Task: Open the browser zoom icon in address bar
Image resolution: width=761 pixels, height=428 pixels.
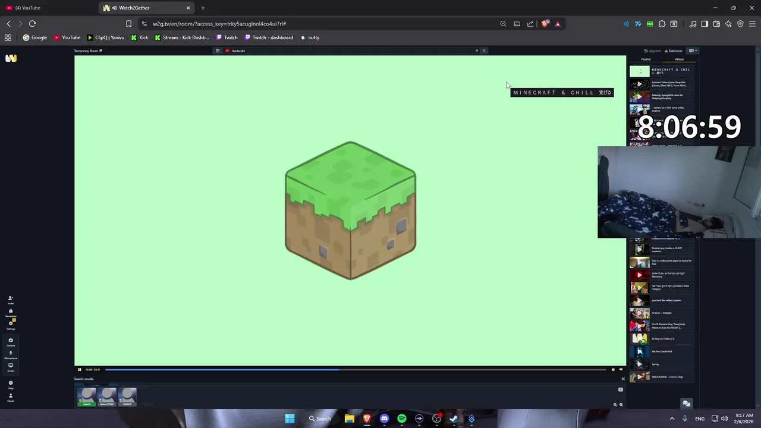Action: (503, 24)
